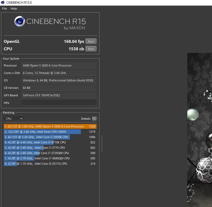Screen dimensions: 212x207
Task: Open the Help menu
Action: coord(14,9)
